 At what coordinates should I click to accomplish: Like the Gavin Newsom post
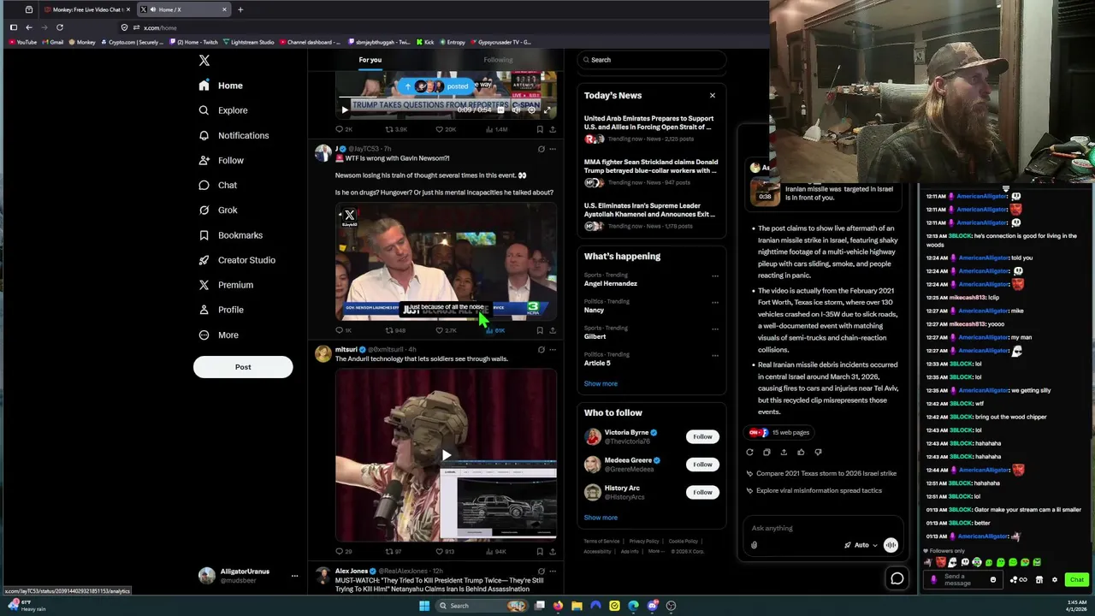click(445, 330)
